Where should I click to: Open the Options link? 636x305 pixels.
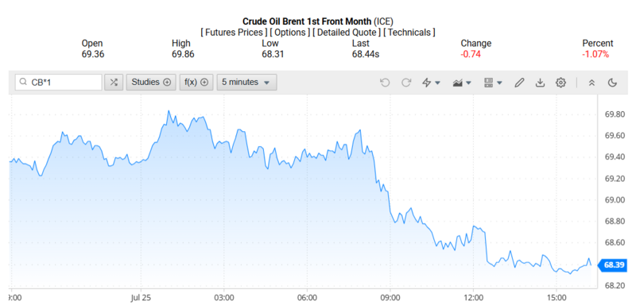290,33
